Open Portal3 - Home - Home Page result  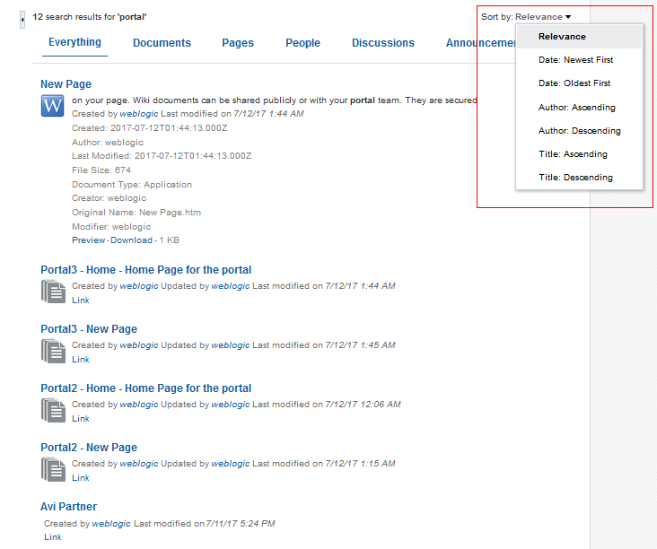145,270
